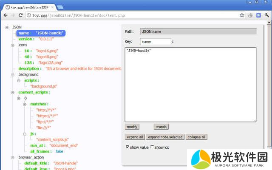Open a new browser tab
Image resolution: width=272 pixels, height=170 pixels.
pyautogui.click(x=60, y=7)
